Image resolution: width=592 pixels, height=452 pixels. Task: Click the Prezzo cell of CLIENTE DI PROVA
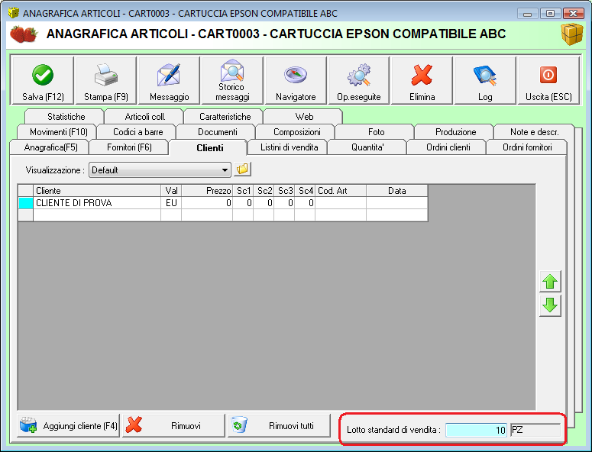click(x=207, y=203)
